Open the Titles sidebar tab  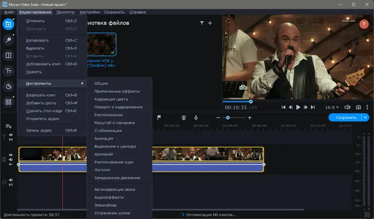(x=8, y=71)
